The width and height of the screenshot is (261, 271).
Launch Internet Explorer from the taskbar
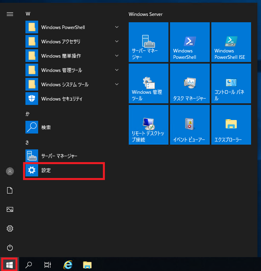click(x=68, y=265)
